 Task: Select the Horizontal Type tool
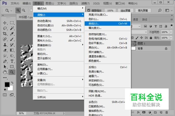pos(12,61)
